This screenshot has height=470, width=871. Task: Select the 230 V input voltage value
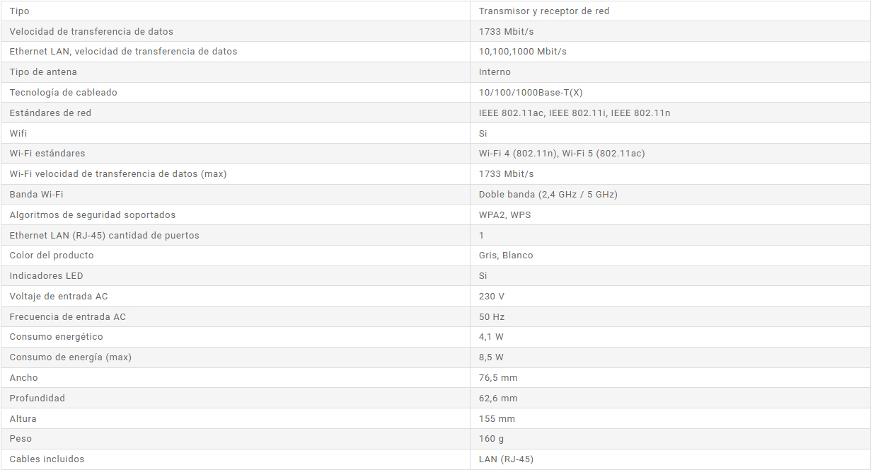pos(492,297)
